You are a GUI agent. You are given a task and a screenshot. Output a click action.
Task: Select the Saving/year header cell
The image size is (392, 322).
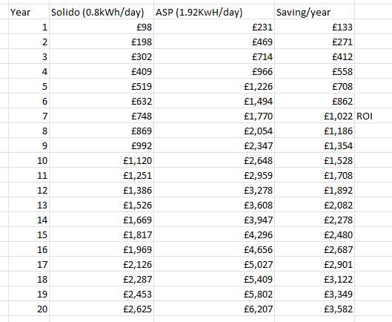tap(315, 12)
